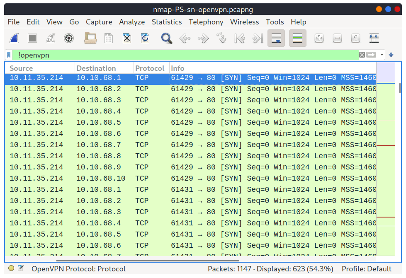This screenshot has width=406, height=278.
Task: Open filter bookmarks menu
Action: (9, 55)
